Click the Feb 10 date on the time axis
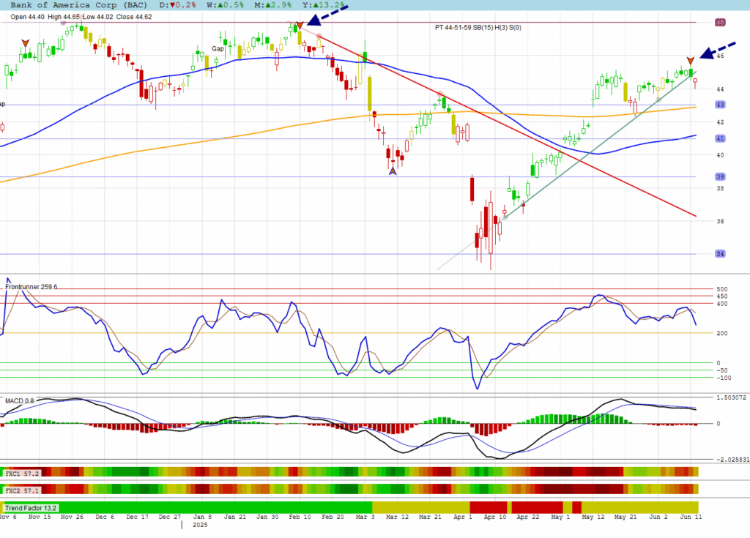 300,517
